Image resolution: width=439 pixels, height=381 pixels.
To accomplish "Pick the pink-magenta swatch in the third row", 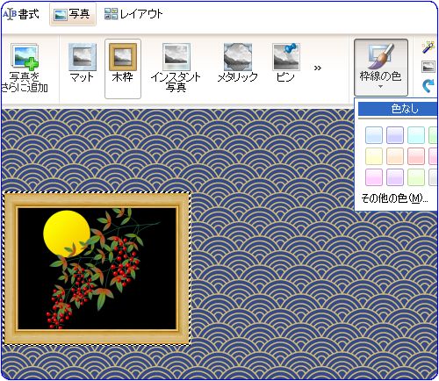I will pos(374,177).
